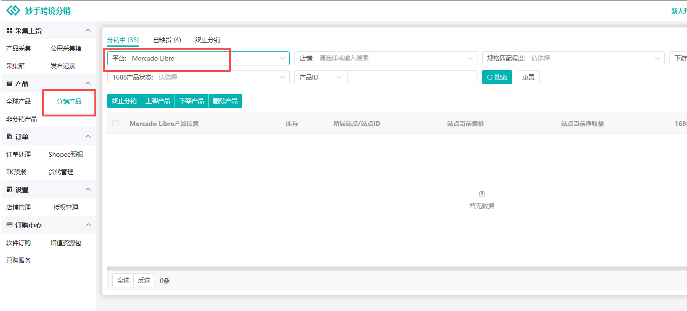Click the horizontal table scrollbar
Screen dimensions: 687x311
click(397, 268)
